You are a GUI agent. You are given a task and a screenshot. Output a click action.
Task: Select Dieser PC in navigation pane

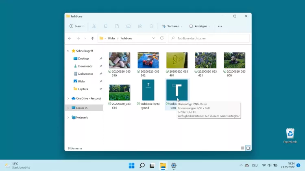tap(84, 108)
